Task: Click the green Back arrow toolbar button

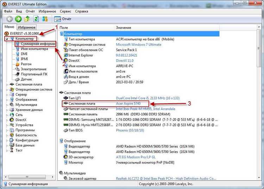Action: [10, 19]
